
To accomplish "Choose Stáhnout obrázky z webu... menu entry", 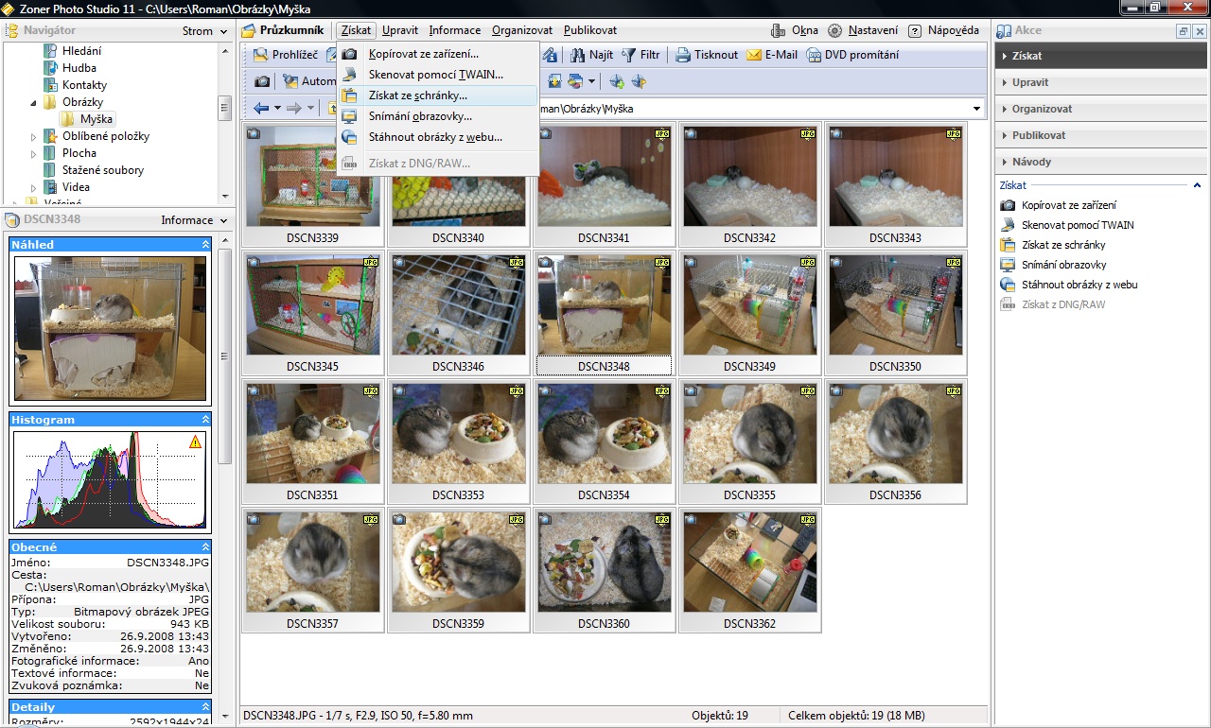I will pos(438,137).
